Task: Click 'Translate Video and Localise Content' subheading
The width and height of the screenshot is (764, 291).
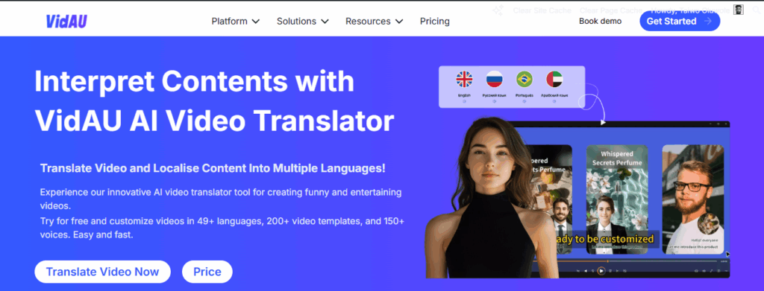Action: [213, 169]
